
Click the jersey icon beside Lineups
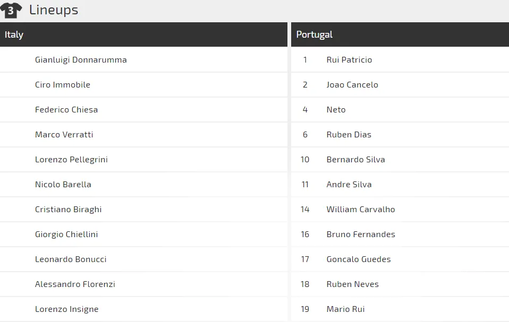11,10
